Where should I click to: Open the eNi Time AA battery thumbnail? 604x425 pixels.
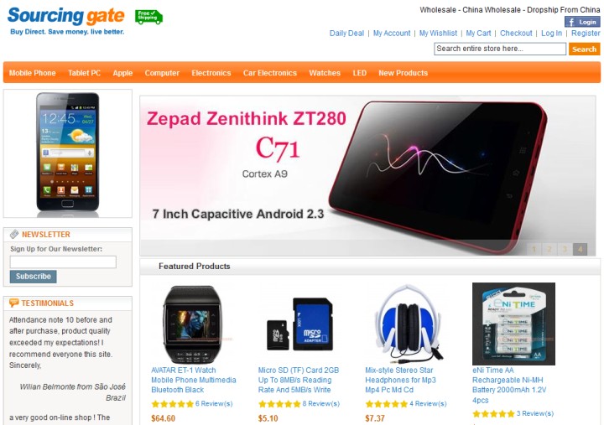[513, 324]
